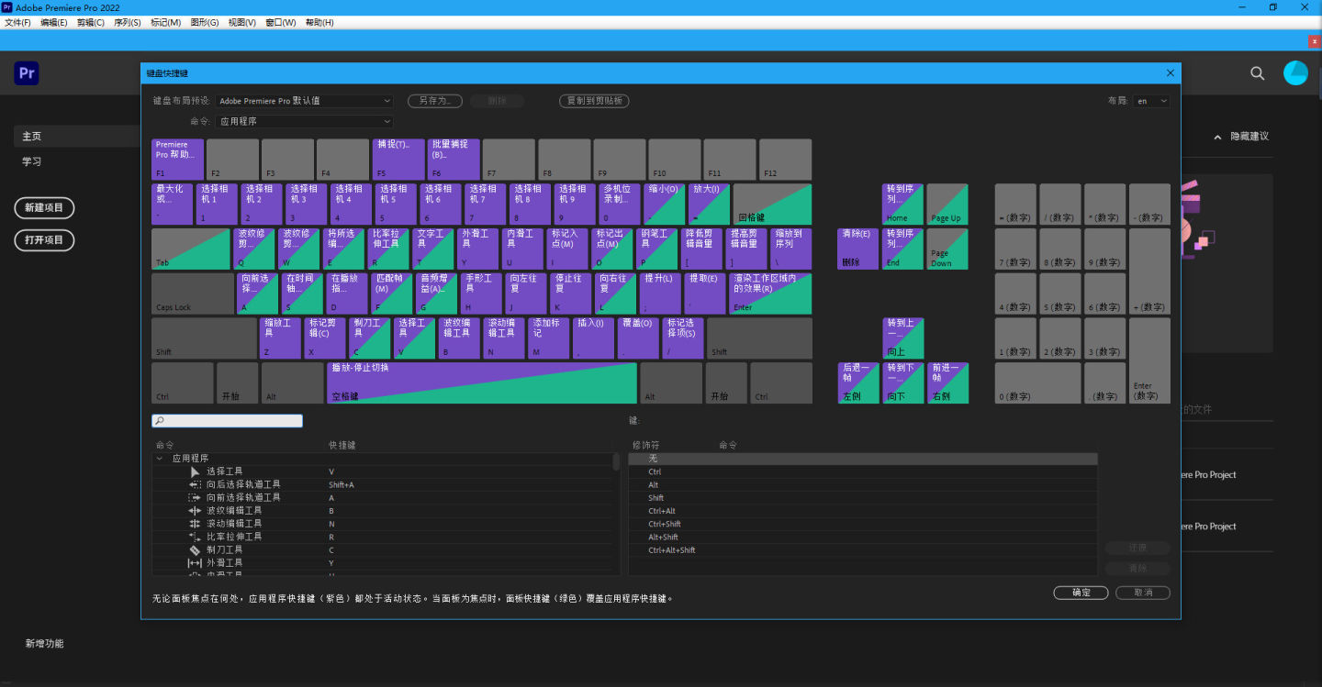Select the Enter 渲染工作区域内的效果 key
The image size is (1322, 687).
tap(770, 294)
